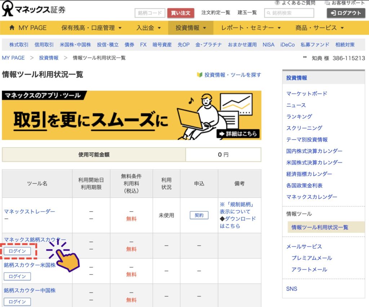
Task: Click the 銘柄コード input field
Action: click(x=150, y=13)
